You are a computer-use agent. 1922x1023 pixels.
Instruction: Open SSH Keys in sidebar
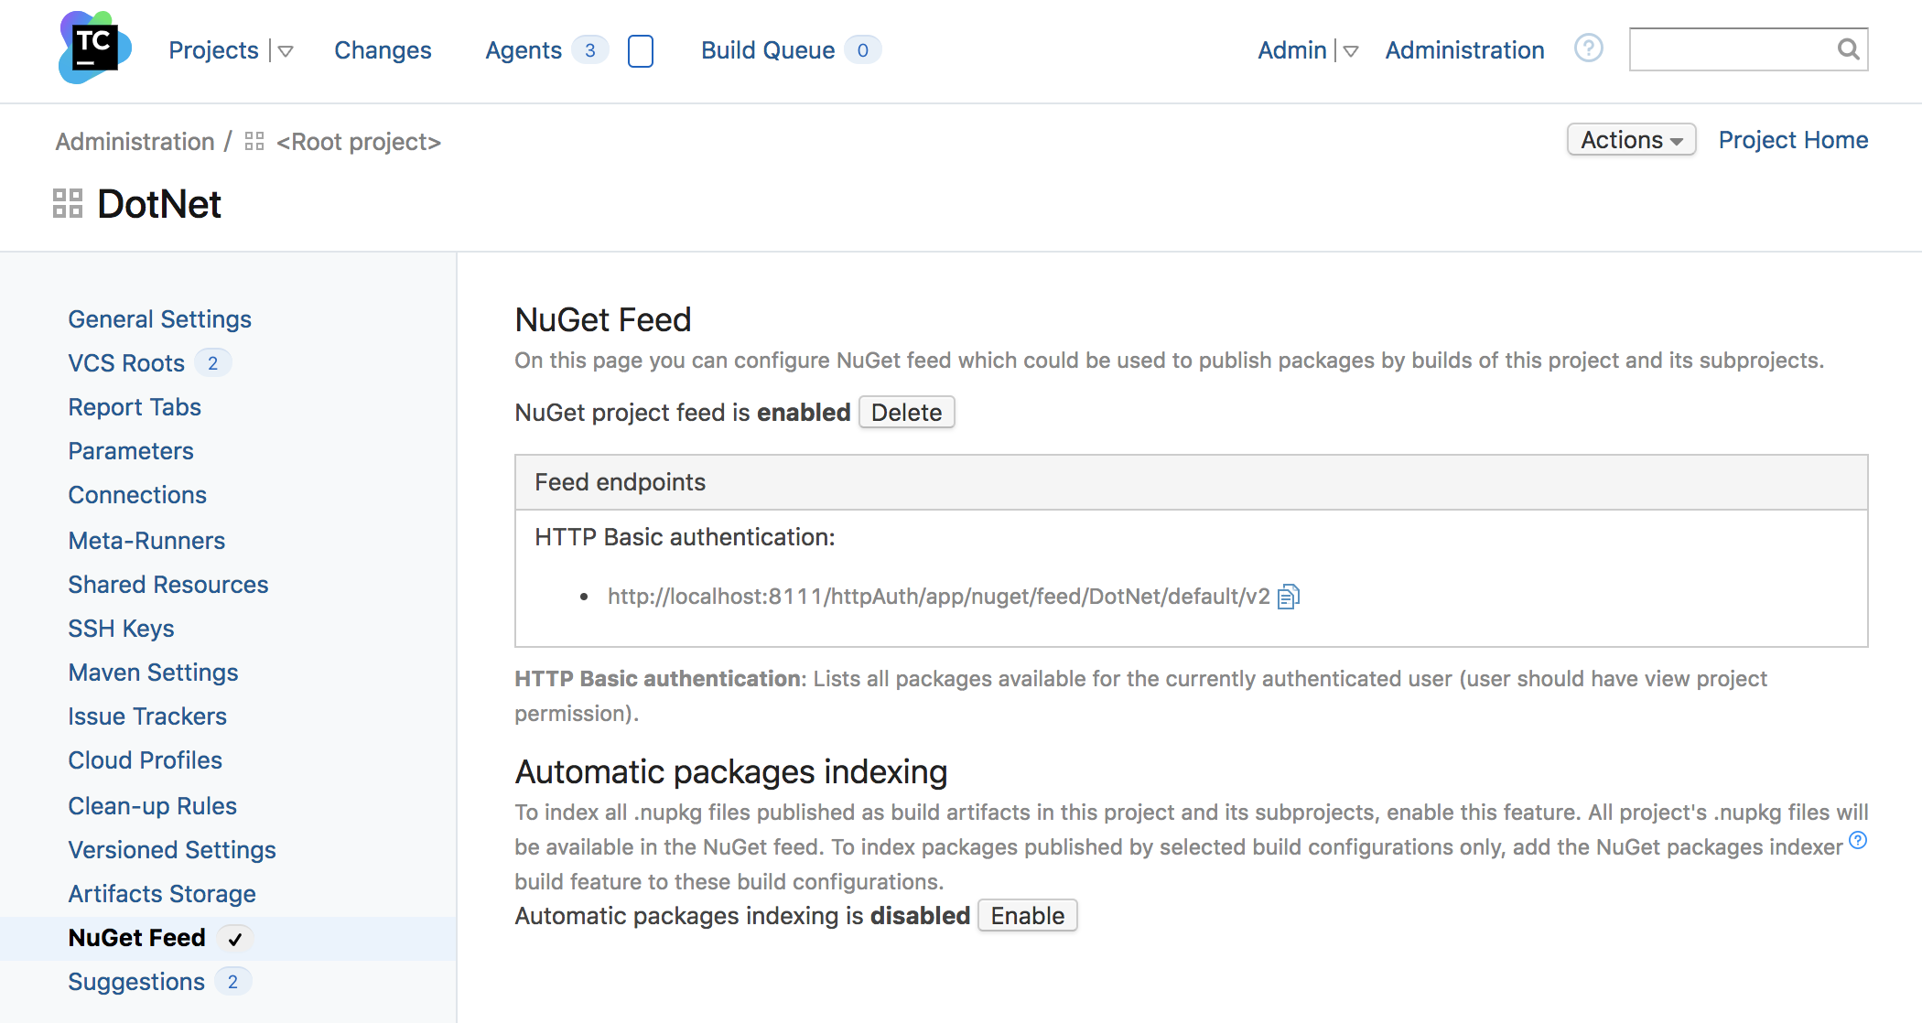click(x=121, y=629)
